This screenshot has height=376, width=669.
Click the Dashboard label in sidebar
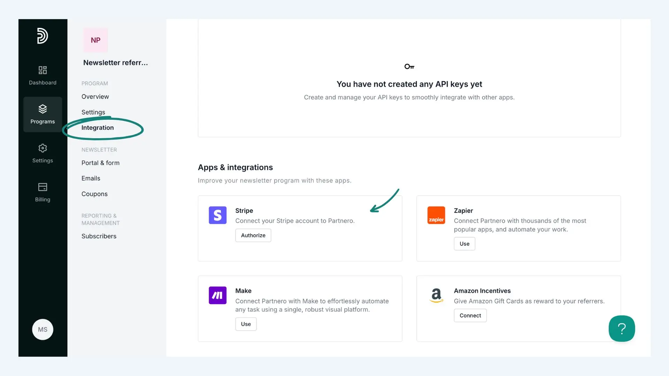coord(43,83)
